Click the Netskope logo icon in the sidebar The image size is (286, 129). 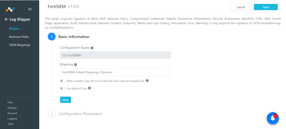click(x=10, y=9)
